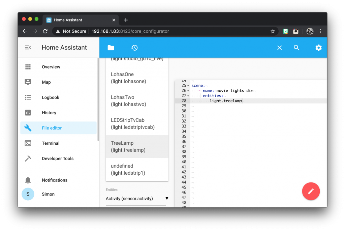Click the Logbook list icon

28,97
